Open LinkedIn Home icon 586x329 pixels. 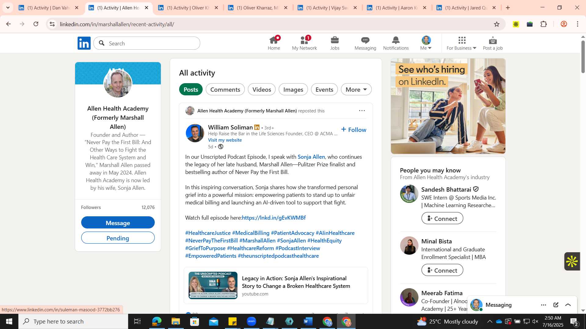pyautogui.click(x=274, y=43)
